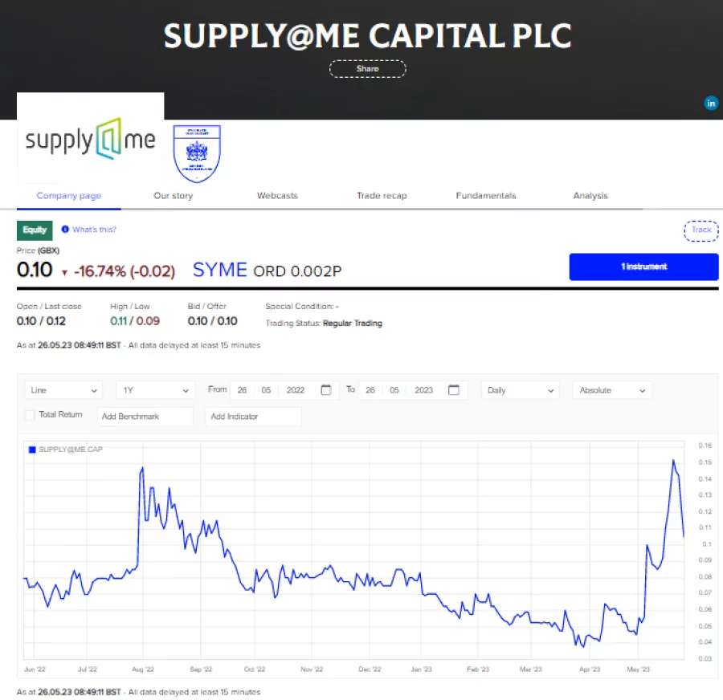Open the From date calendar picker

[325, 389]
